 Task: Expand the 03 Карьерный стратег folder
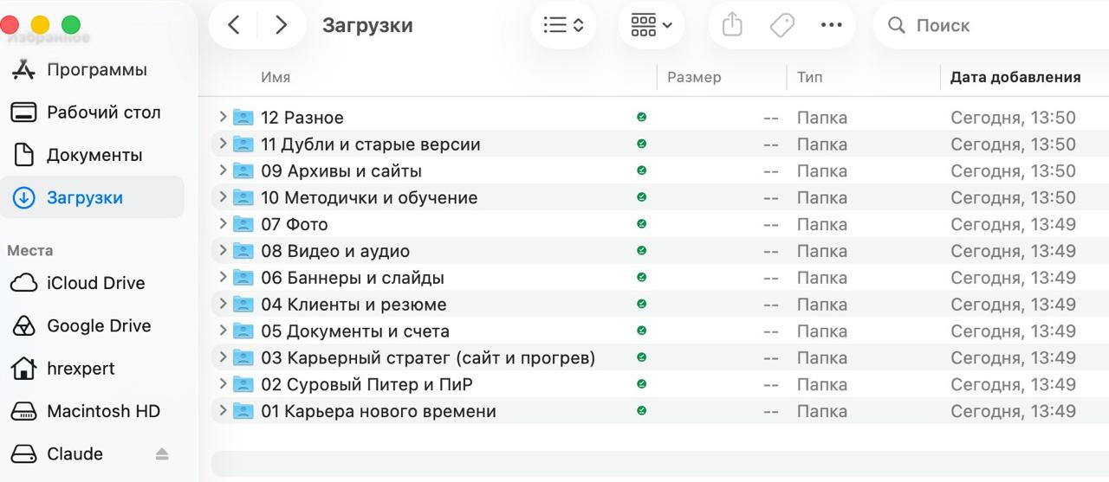click(x=223, y=357)
